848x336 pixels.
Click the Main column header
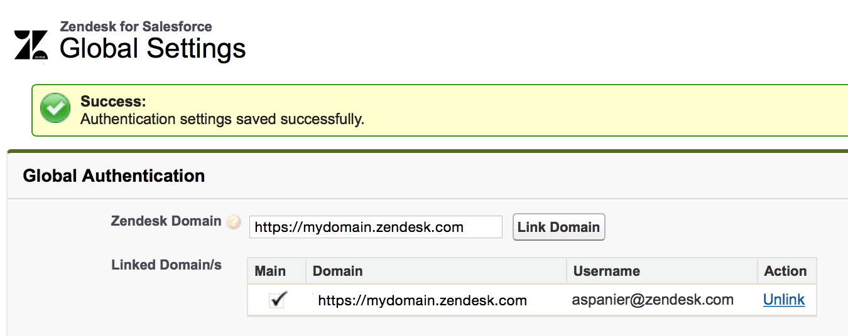pyautogui.click(x=270, y=271)
